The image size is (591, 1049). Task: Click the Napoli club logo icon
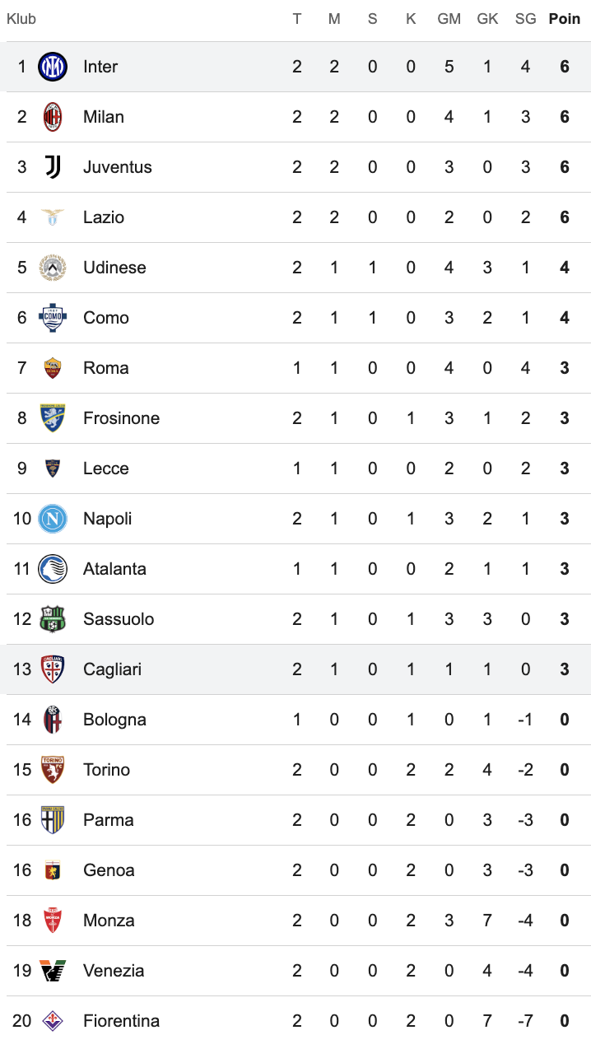(53, 519)
